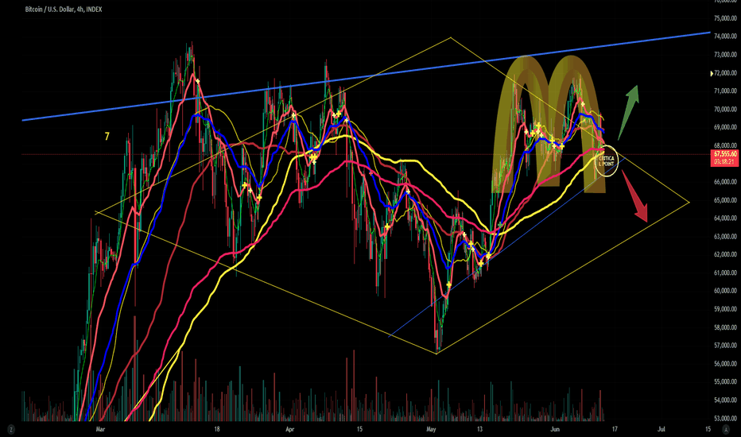Click the 55,000.00 price axis label
Screen dimensions: 741x437
pos(725,381)
